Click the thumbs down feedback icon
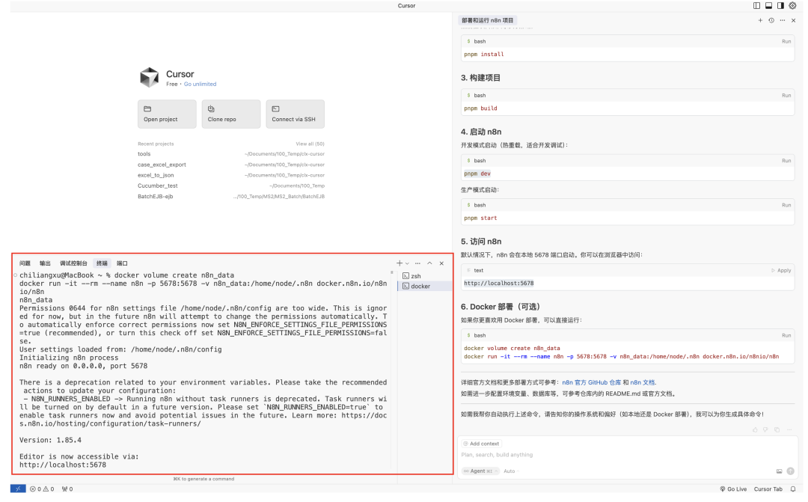This screenshot has height=502, width=808. coord(766,430)
